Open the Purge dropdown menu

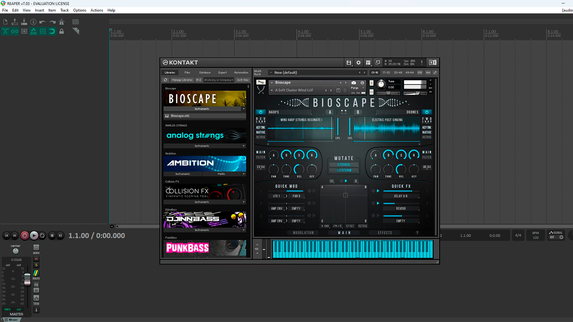tap(358, 88)
